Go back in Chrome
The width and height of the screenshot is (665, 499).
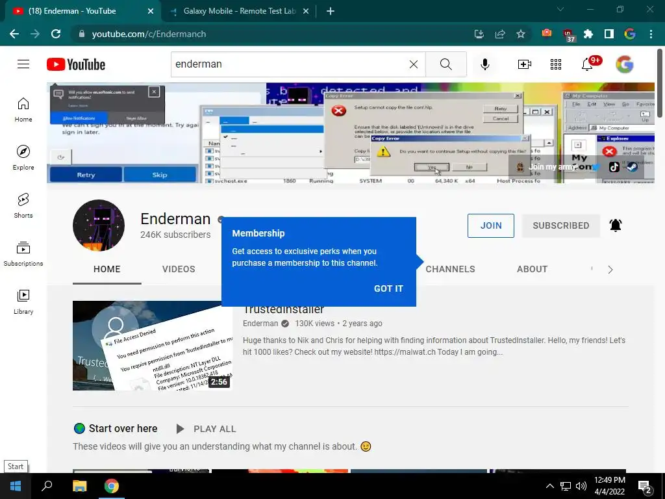(x=14, y=34)
